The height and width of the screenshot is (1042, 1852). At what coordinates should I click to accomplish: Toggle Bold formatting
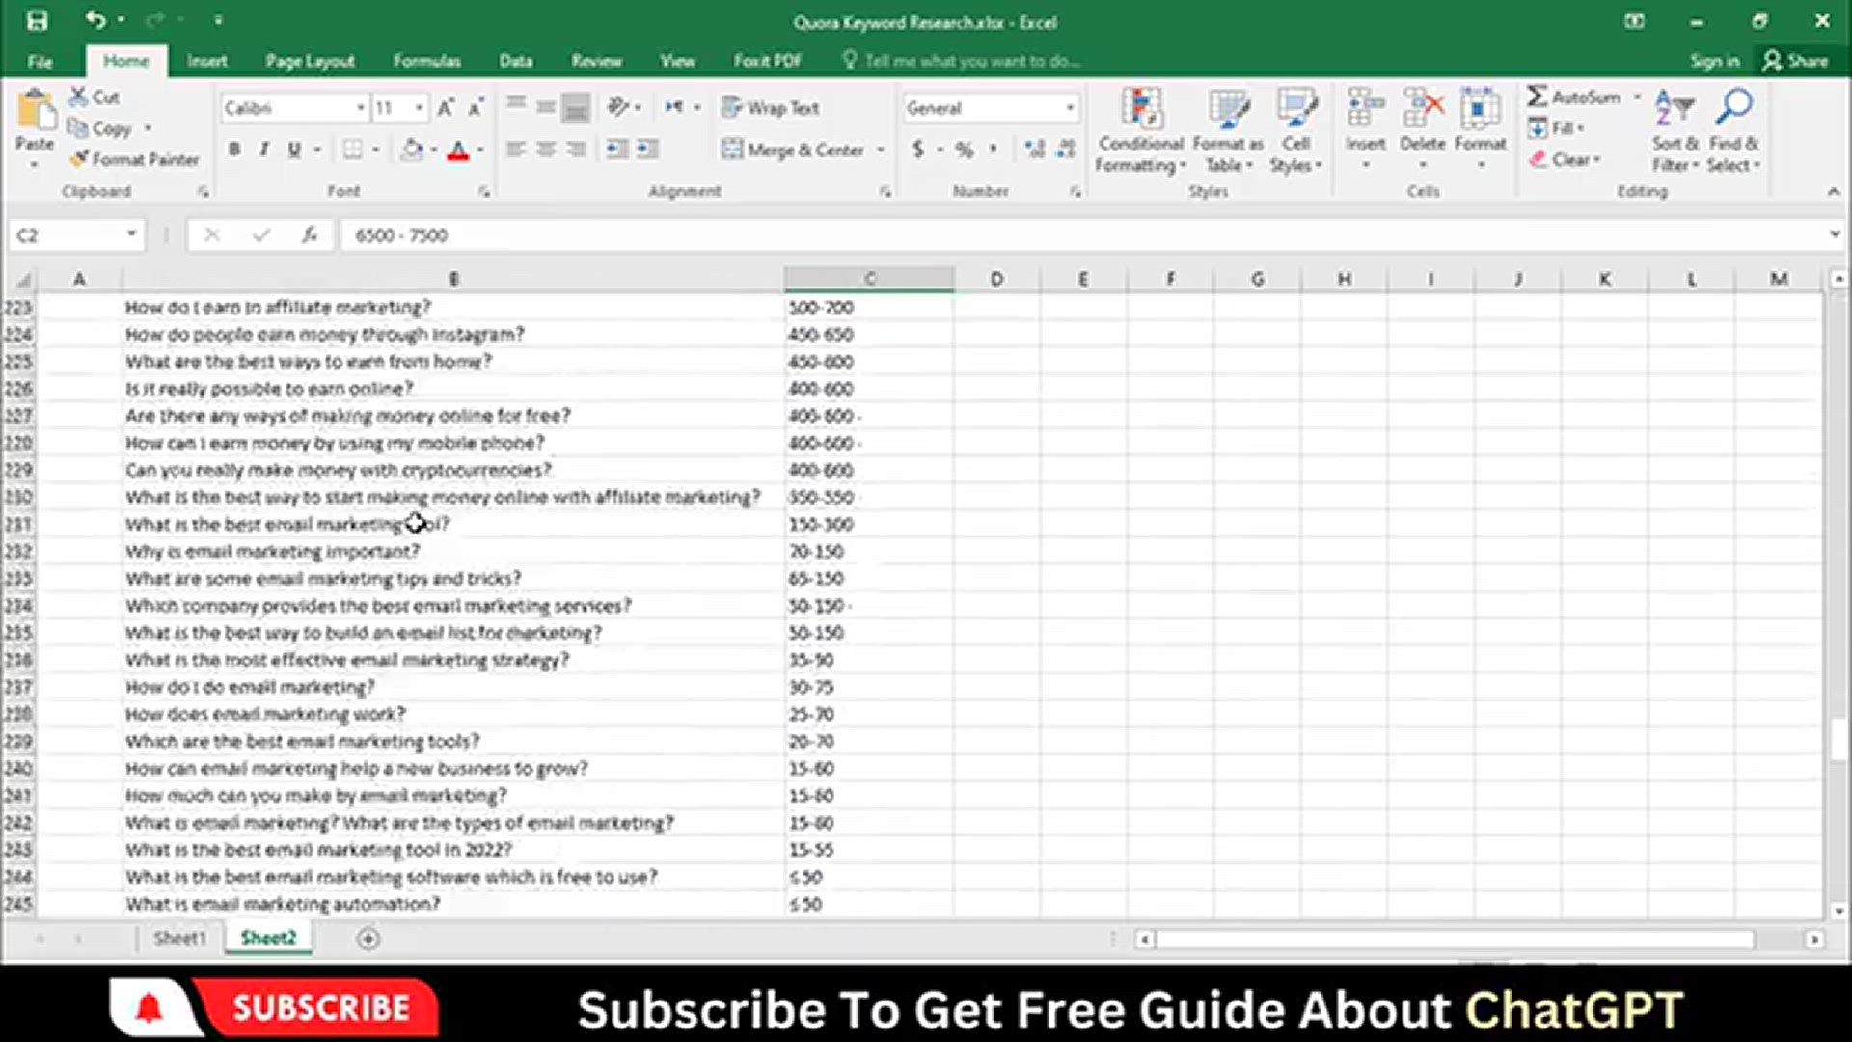pyautogui.click(x=234, y=150)
